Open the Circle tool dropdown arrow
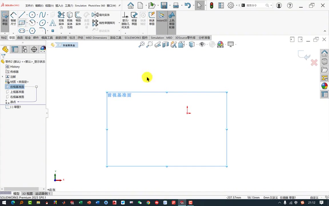Viewport: 329px width, 206px height. (37, 15)
